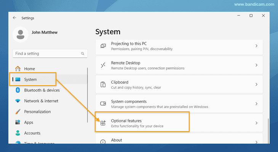Click the Clipboard icon
This screenshot has height=152, width=278.
(x=103, y=84)
